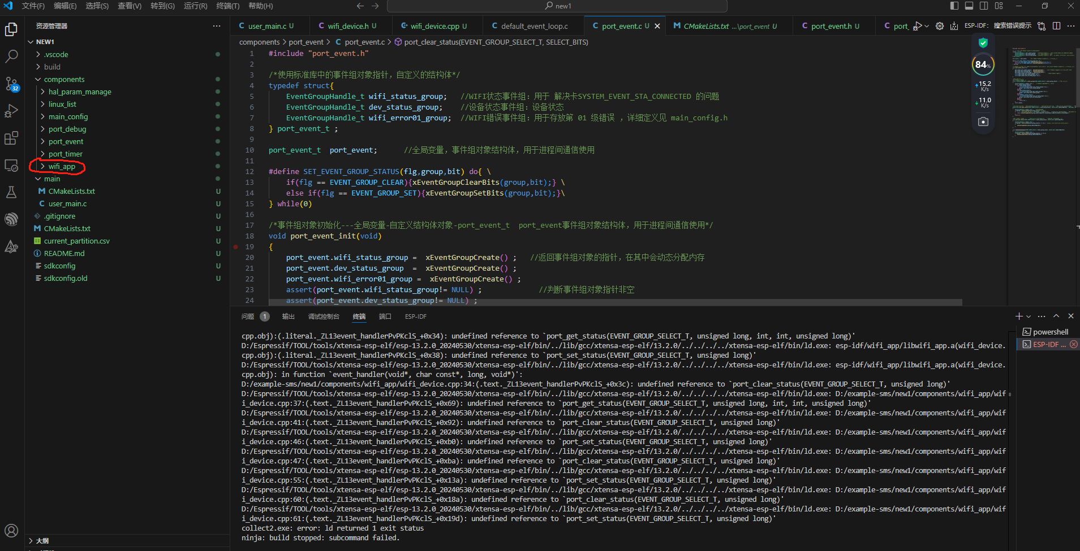Close the port_event.c tab
Image resolution: width=1080 pixels, height=551 pixels.
(657, 26)
